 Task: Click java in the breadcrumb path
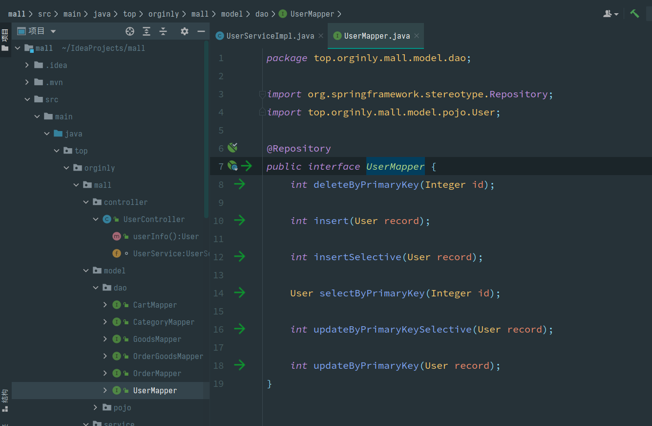tap(102, 14)
